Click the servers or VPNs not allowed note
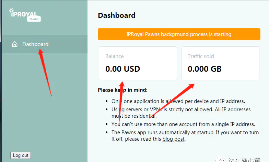Screen dimensions: 269x162 pos(181,113)
